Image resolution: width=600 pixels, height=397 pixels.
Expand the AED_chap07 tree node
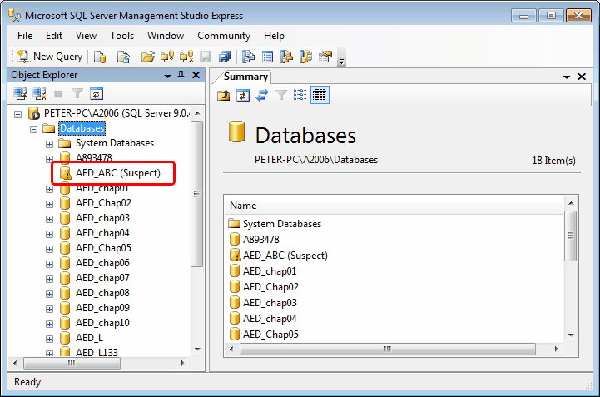pos(49,279)
